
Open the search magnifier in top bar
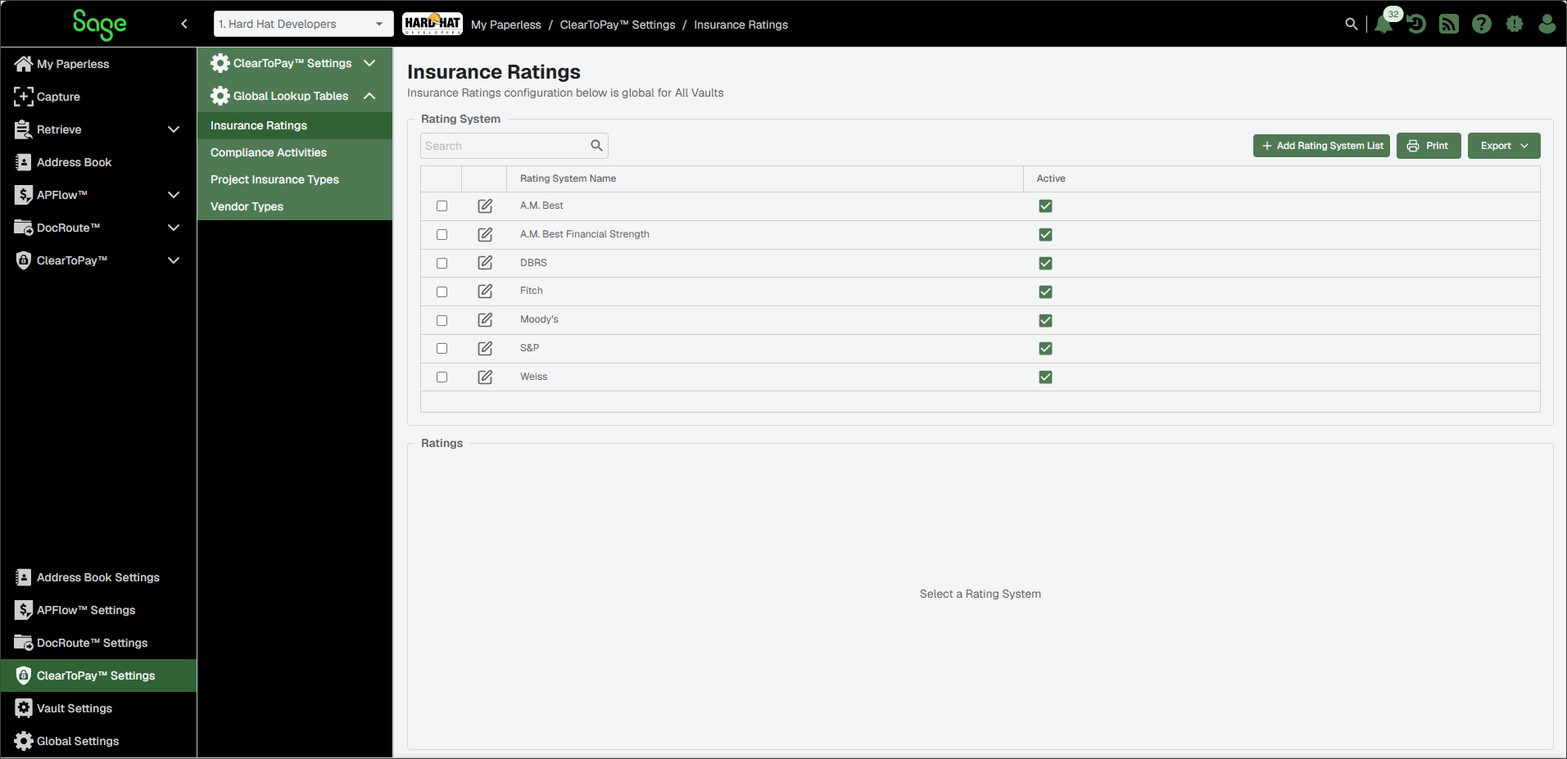pos(1352,24)
